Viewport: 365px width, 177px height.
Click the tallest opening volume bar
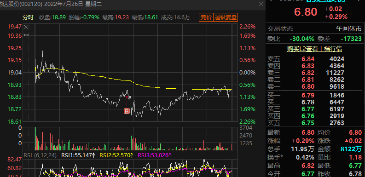[x=35, y=139]
